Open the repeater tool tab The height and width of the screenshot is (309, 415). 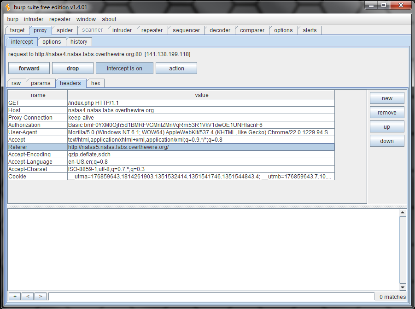point(152,30)
